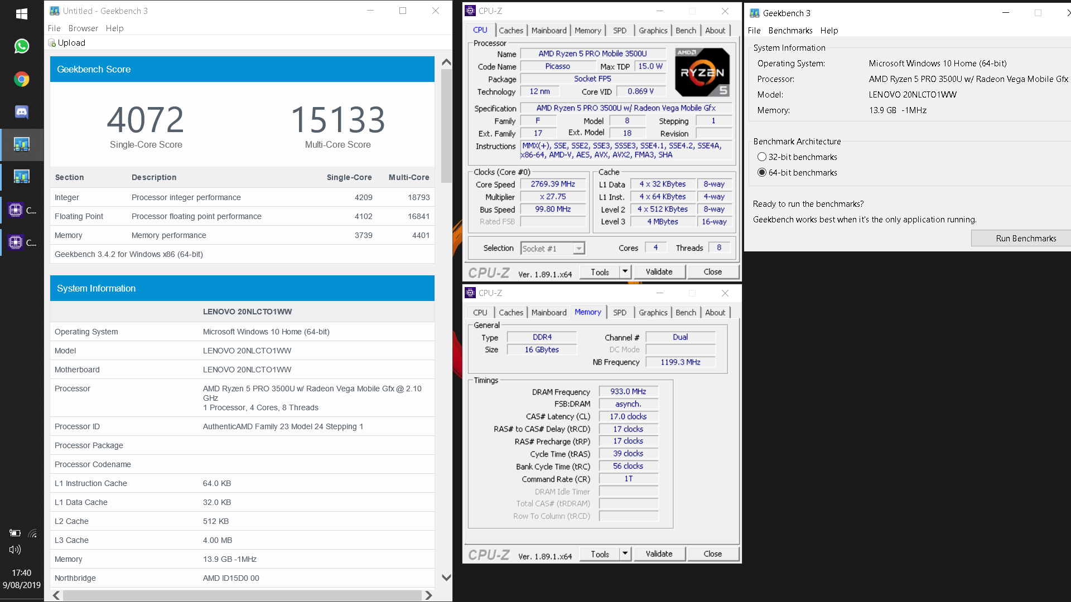
Task: Switch to the Mainboard tab in the upper CPU-Z window
Action: (x=549, y=31)
